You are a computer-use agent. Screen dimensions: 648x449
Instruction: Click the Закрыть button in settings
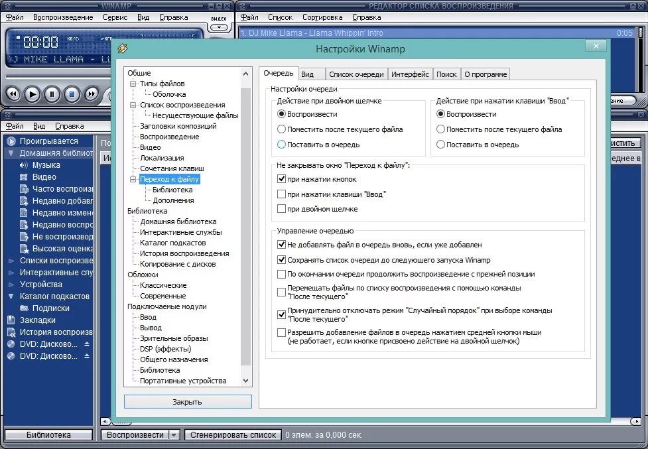point(188,402)
